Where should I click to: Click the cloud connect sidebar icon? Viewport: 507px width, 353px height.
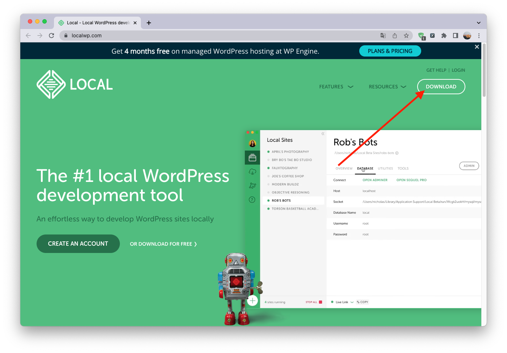pos(252,172)
